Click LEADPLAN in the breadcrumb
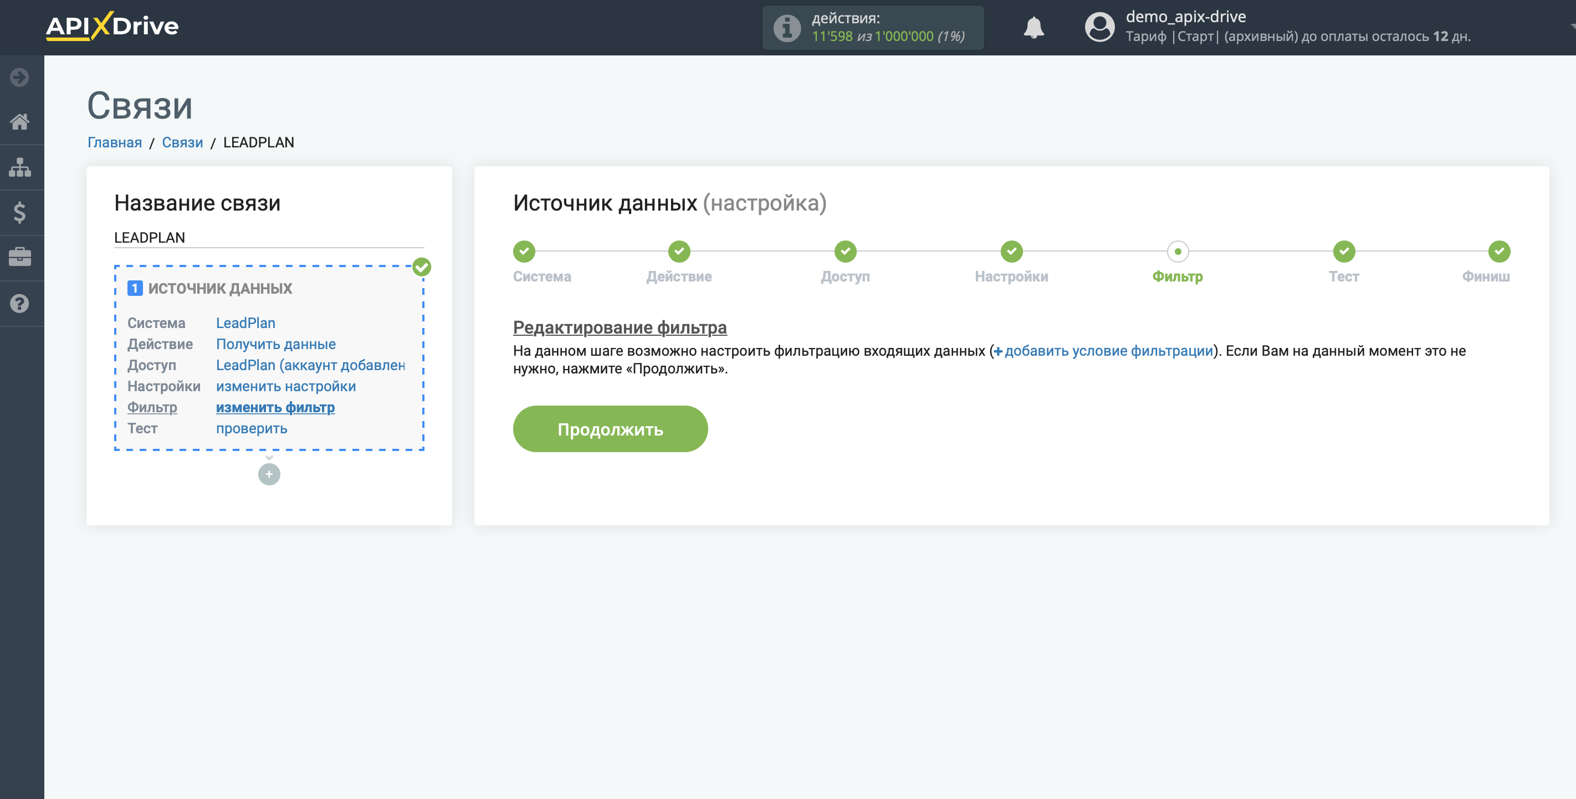Viewport: 1576px width, 799px height. [258, 142]
